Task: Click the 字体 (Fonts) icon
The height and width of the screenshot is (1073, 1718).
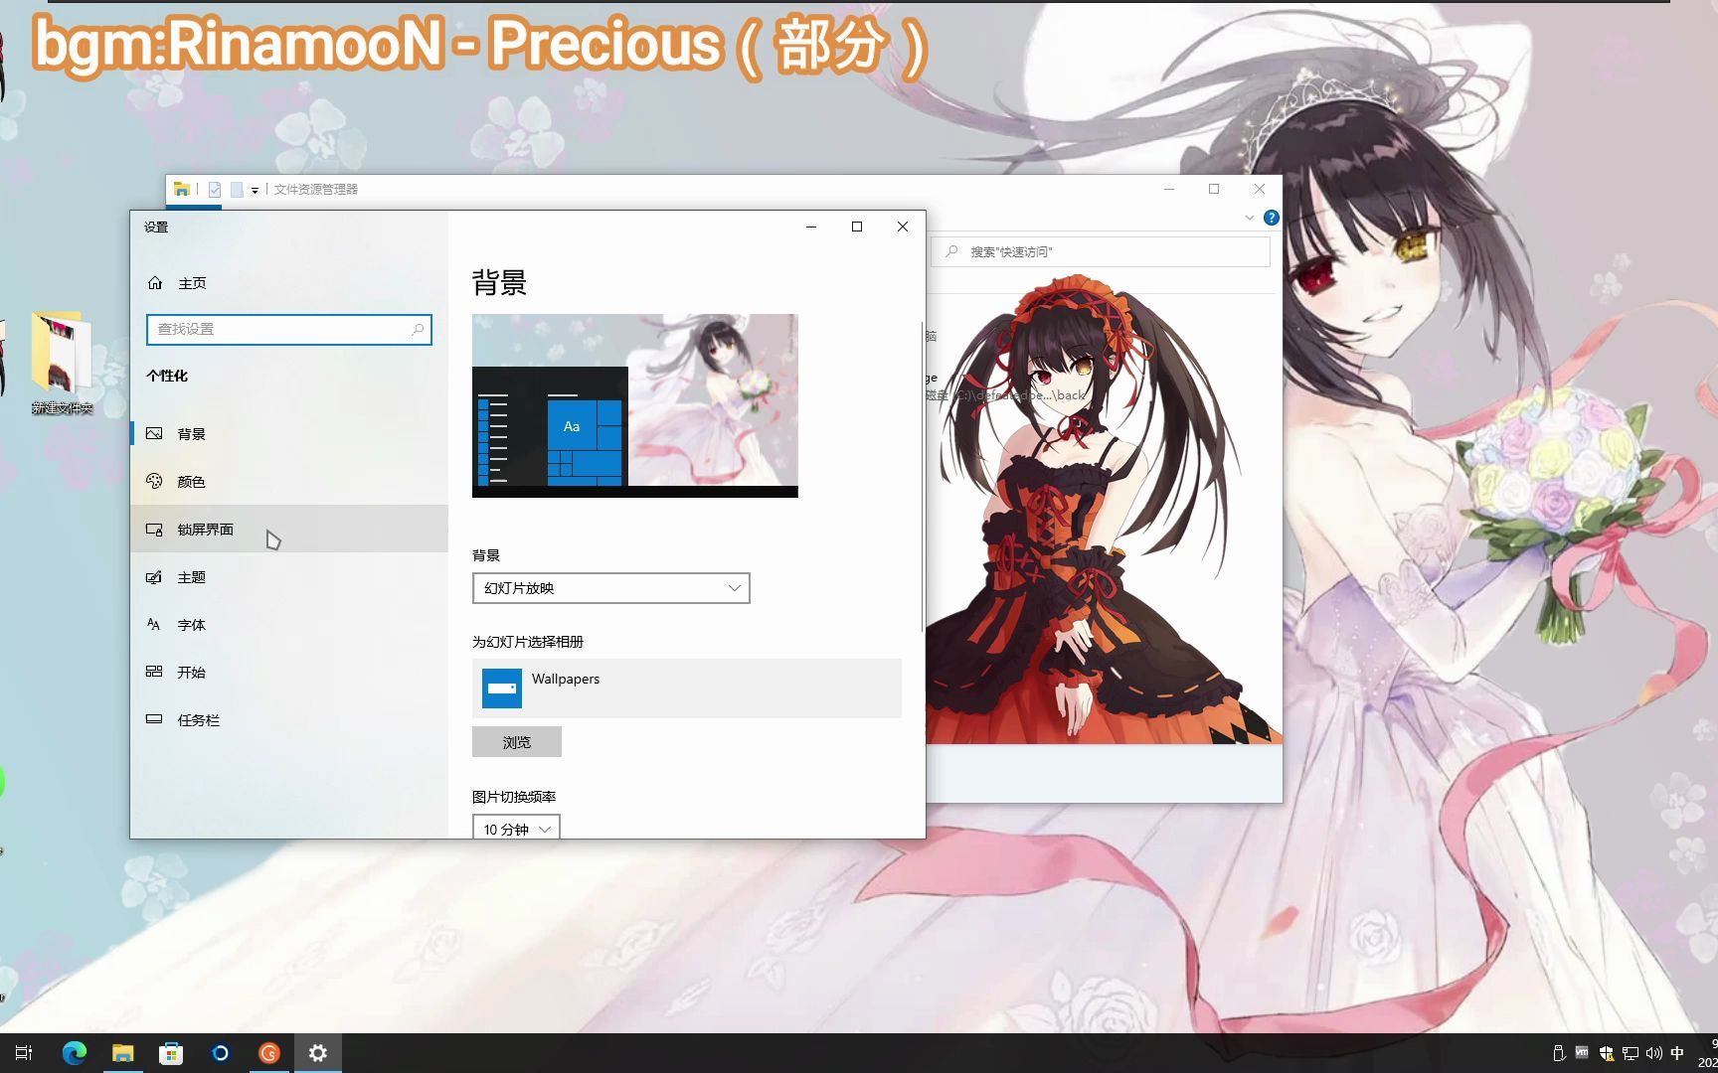Action: tap(154, 625)
